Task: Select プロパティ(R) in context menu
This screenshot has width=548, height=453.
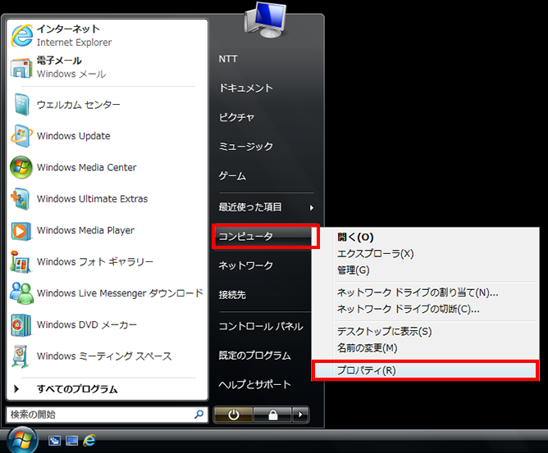Action: pos(366,370)
